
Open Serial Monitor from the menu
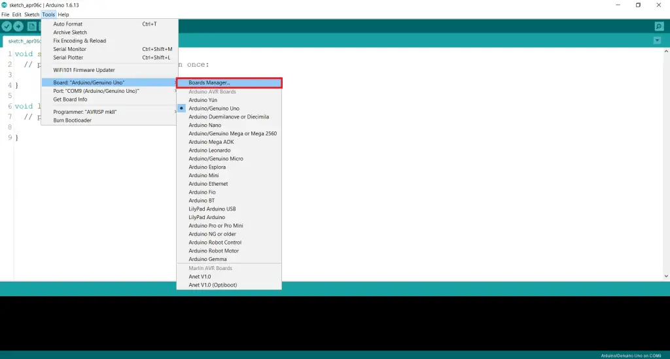[109, 49]
